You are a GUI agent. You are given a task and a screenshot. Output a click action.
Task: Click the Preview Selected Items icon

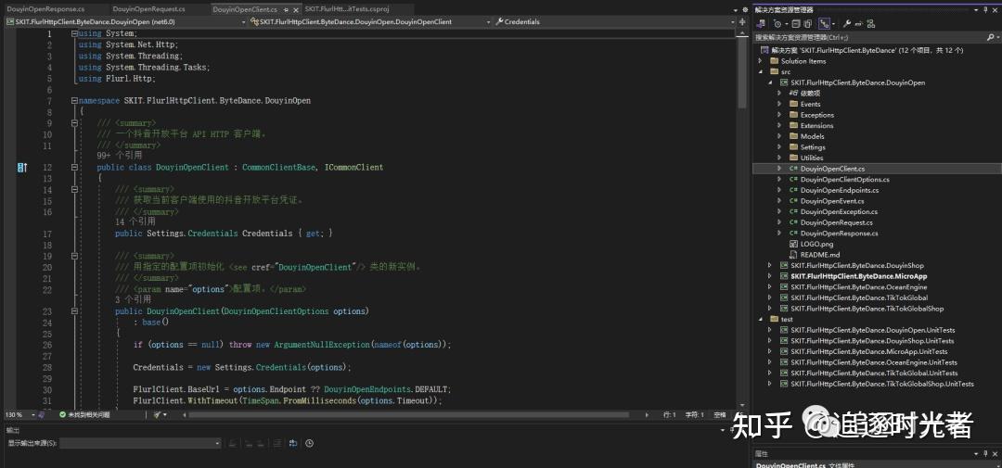coord(858,23)
